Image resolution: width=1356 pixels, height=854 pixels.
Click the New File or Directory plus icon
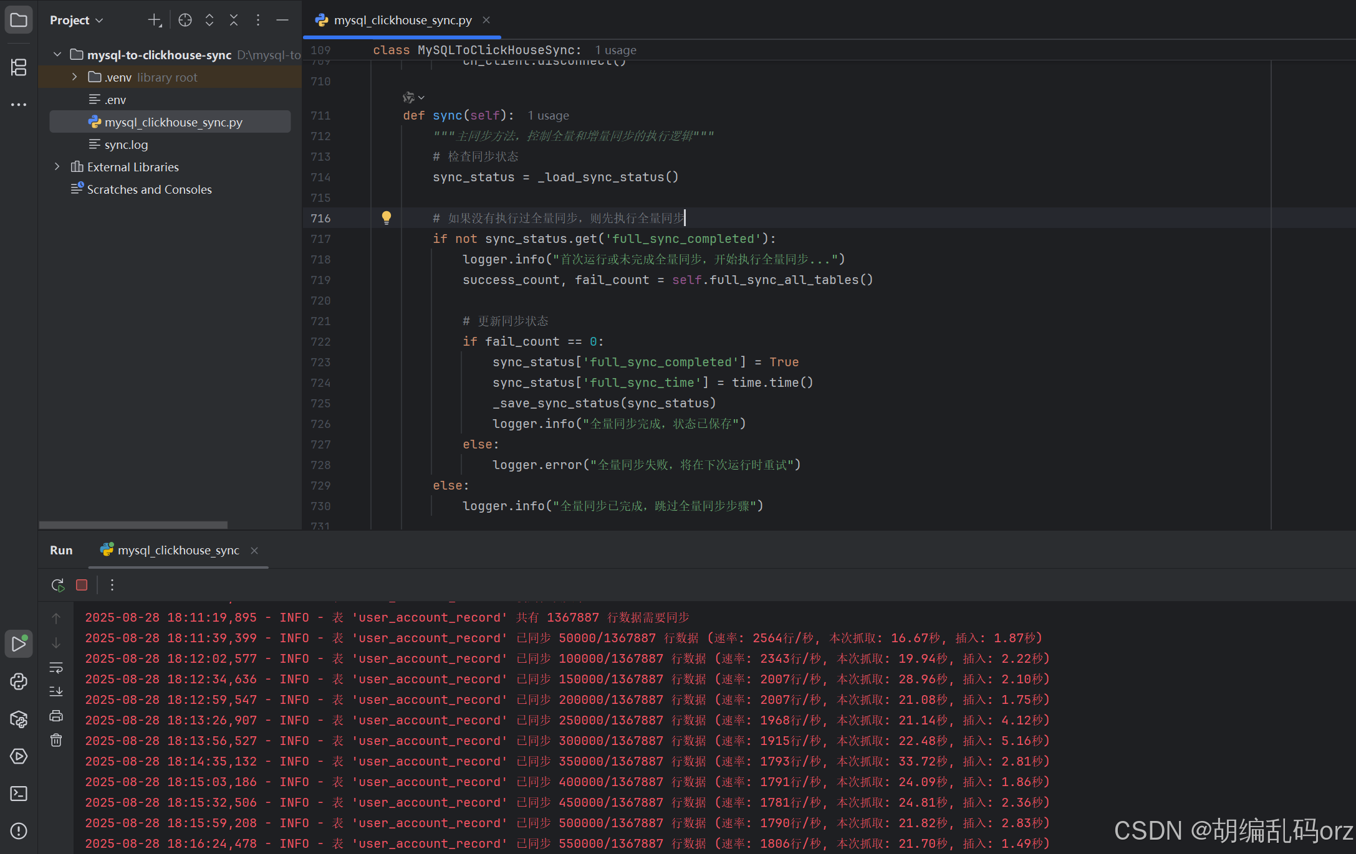point(155,20)
